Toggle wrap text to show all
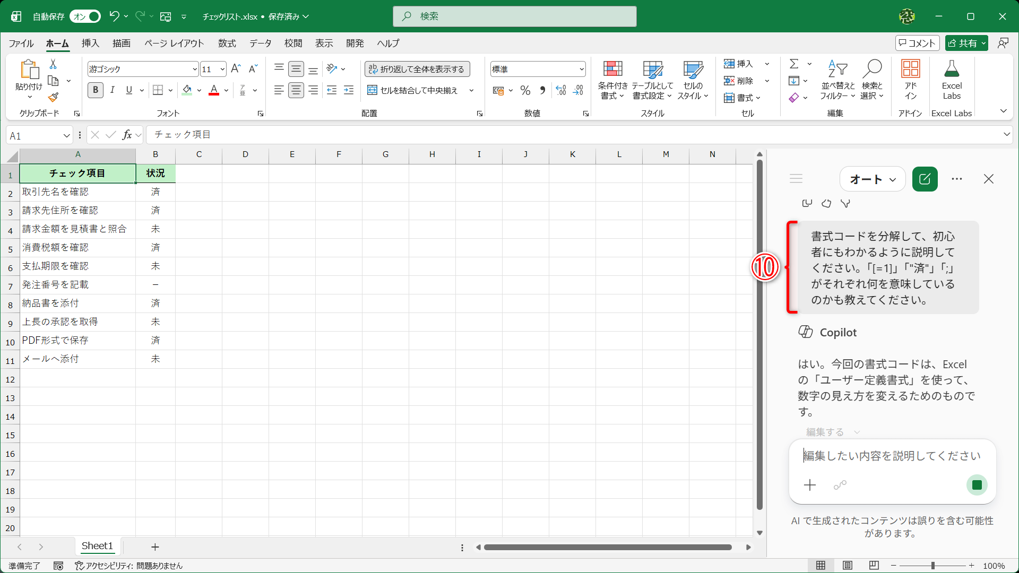The image size is (1019, 573). coord(417,69)
